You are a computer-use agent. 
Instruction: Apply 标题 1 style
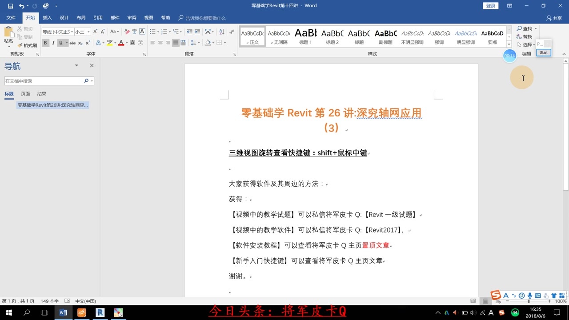click(x=306, y=36)
